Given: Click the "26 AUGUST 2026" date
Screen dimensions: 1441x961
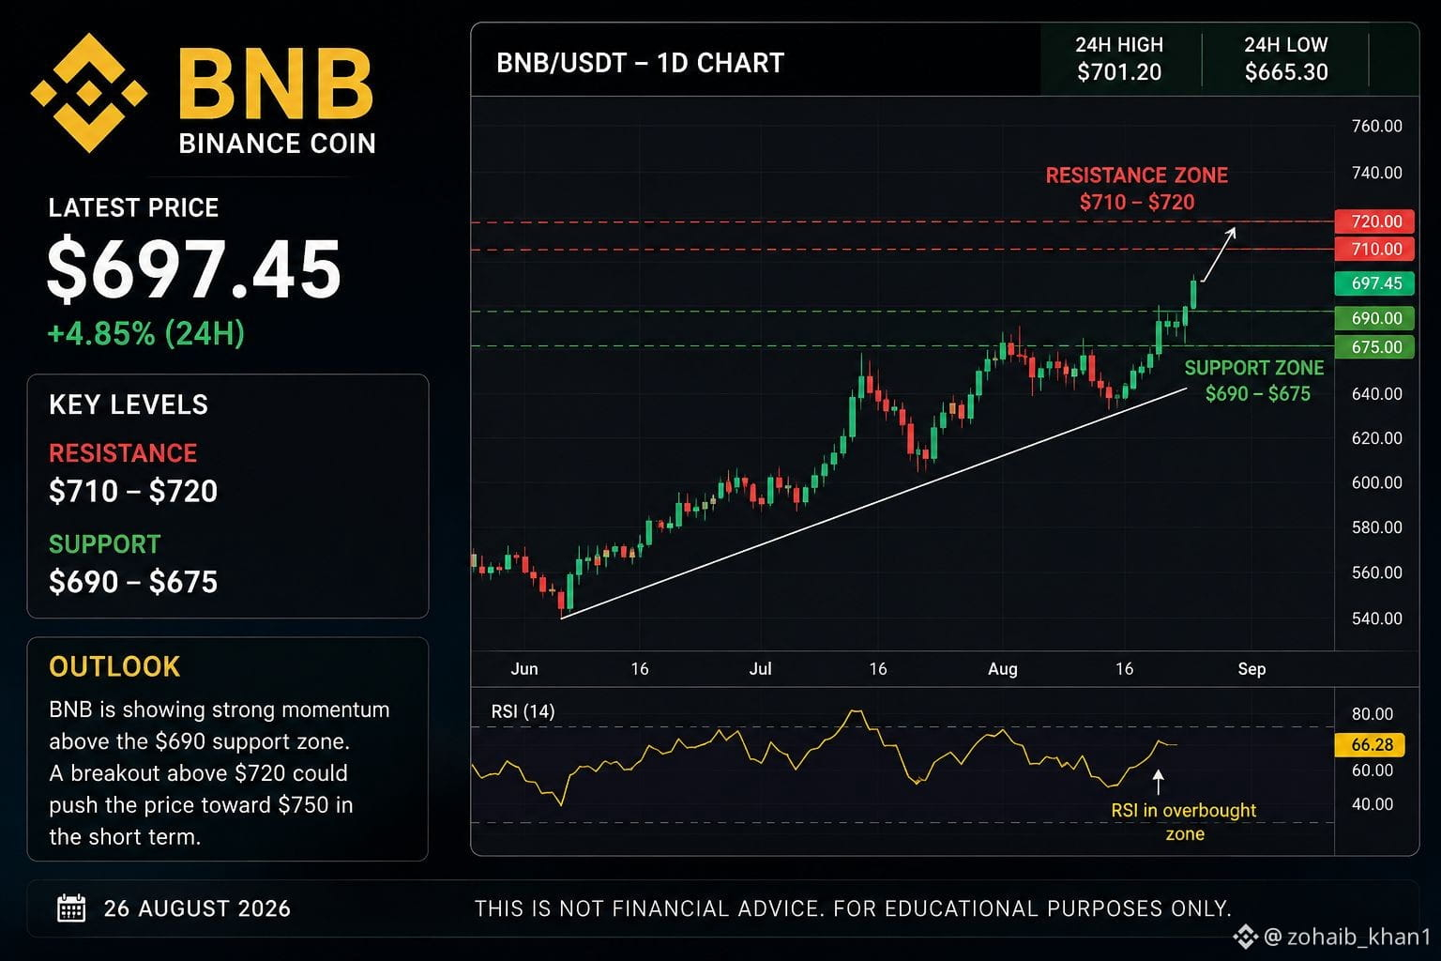Looking at the screenshot, I should pyautogui.click(x=197, y=908).
